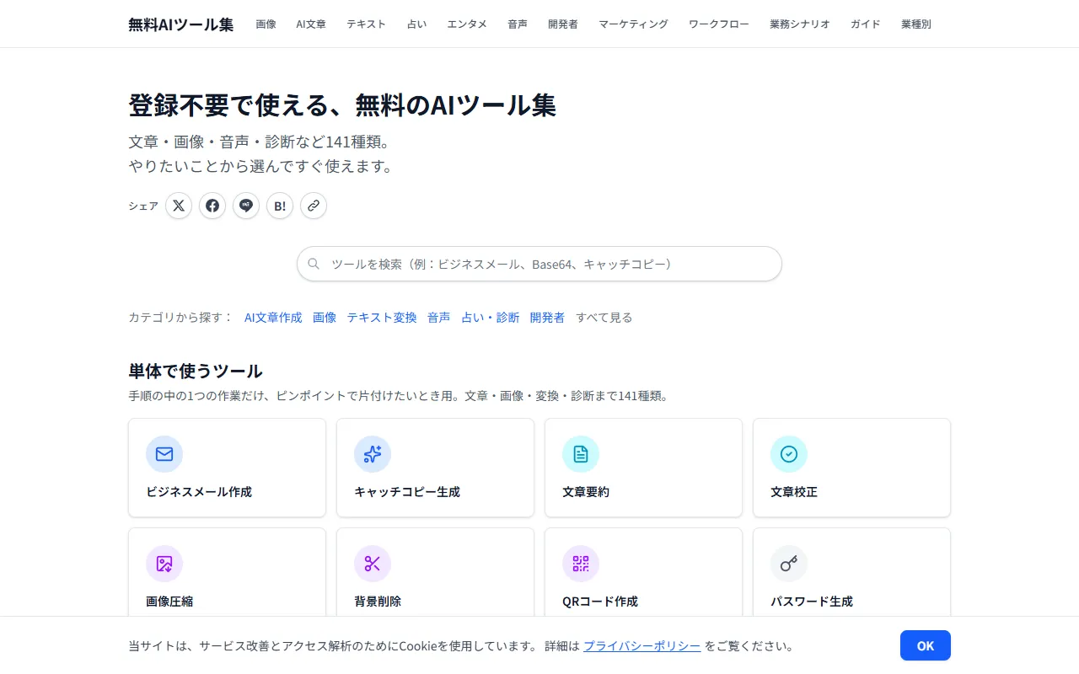Open マーケティング in the top navigation
The image size is (1079, 674).
[633, 24]
